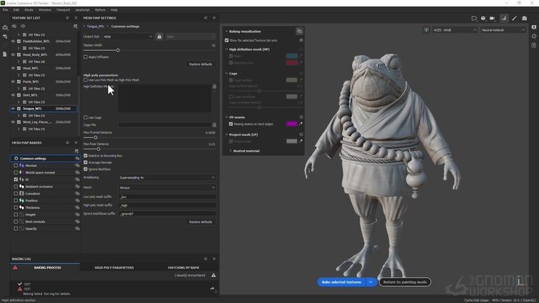Click Return to painting mode button
Screen dimensions: 539x303
(405, 282)
